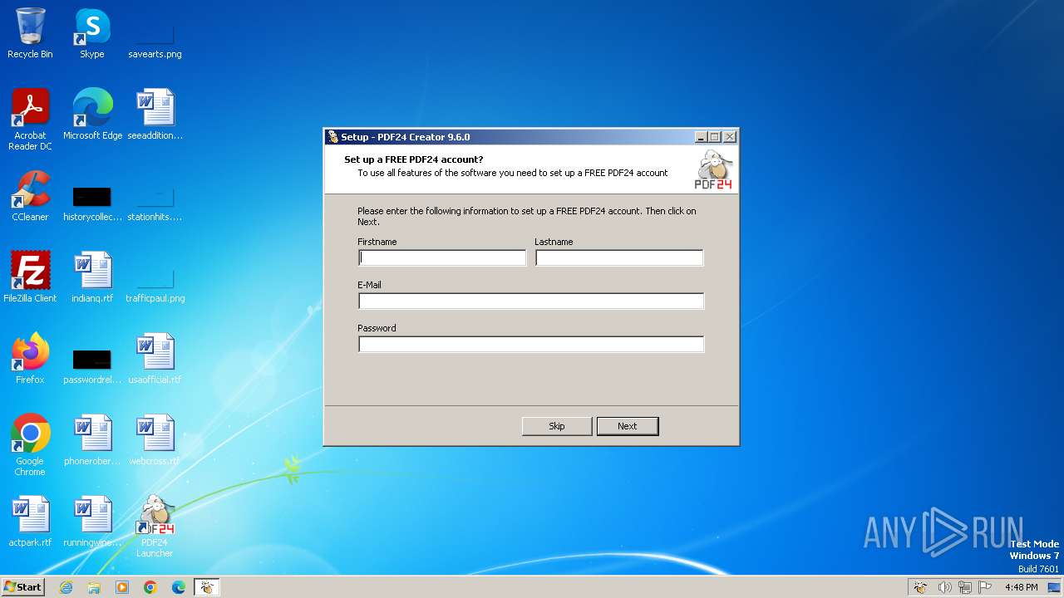This screenshot has width=1064, height=598.
Task: Focus the Firstname input field
Action: [x=442, y=258]
